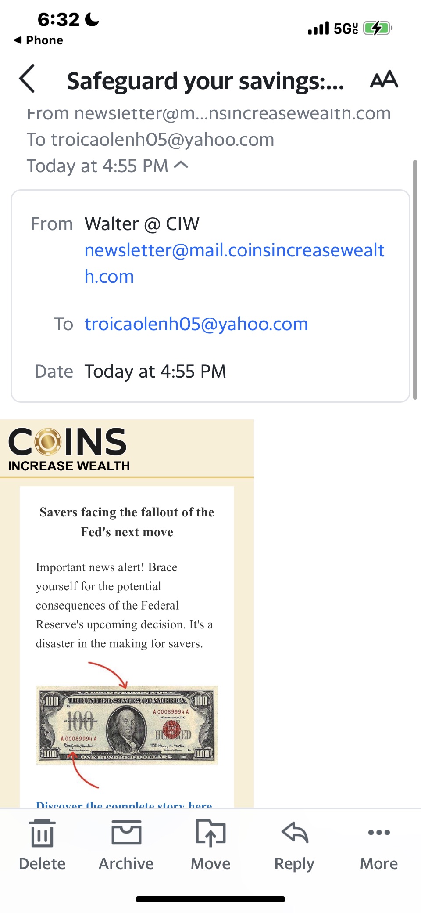
Task: Tap the recipient yahoo.com address link
Action: [x=196, y=324]
